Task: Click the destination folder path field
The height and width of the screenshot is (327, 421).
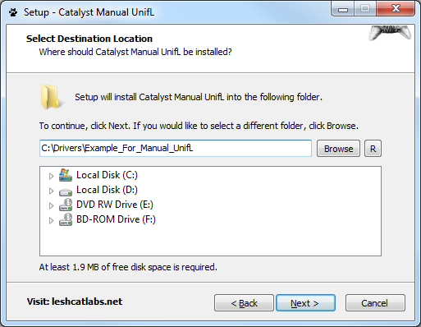Action: click(176, 149)
